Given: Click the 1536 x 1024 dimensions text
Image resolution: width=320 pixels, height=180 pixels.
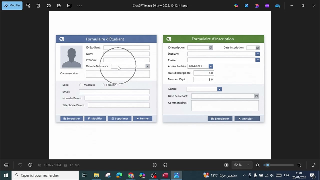Looking at the screenshot, I should point(52,165).
